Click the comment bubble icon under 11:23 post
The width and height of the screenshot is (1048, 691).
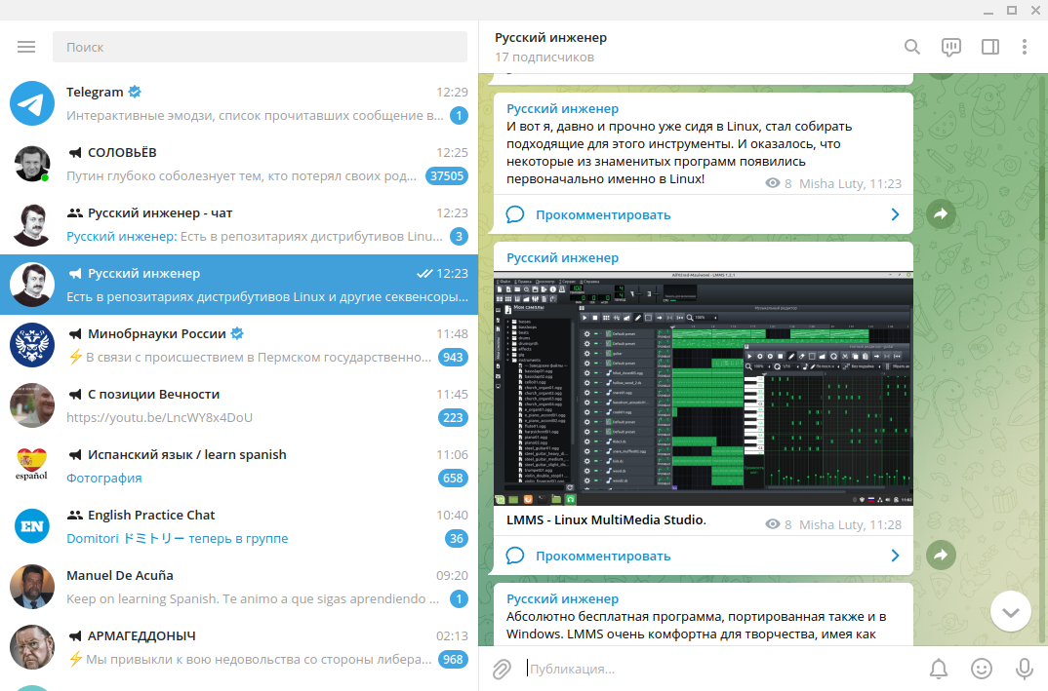514,215
